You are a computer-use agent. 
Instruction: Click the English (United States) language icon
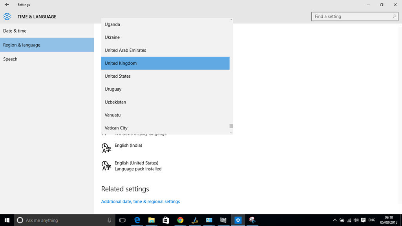[x=106, y=166]
